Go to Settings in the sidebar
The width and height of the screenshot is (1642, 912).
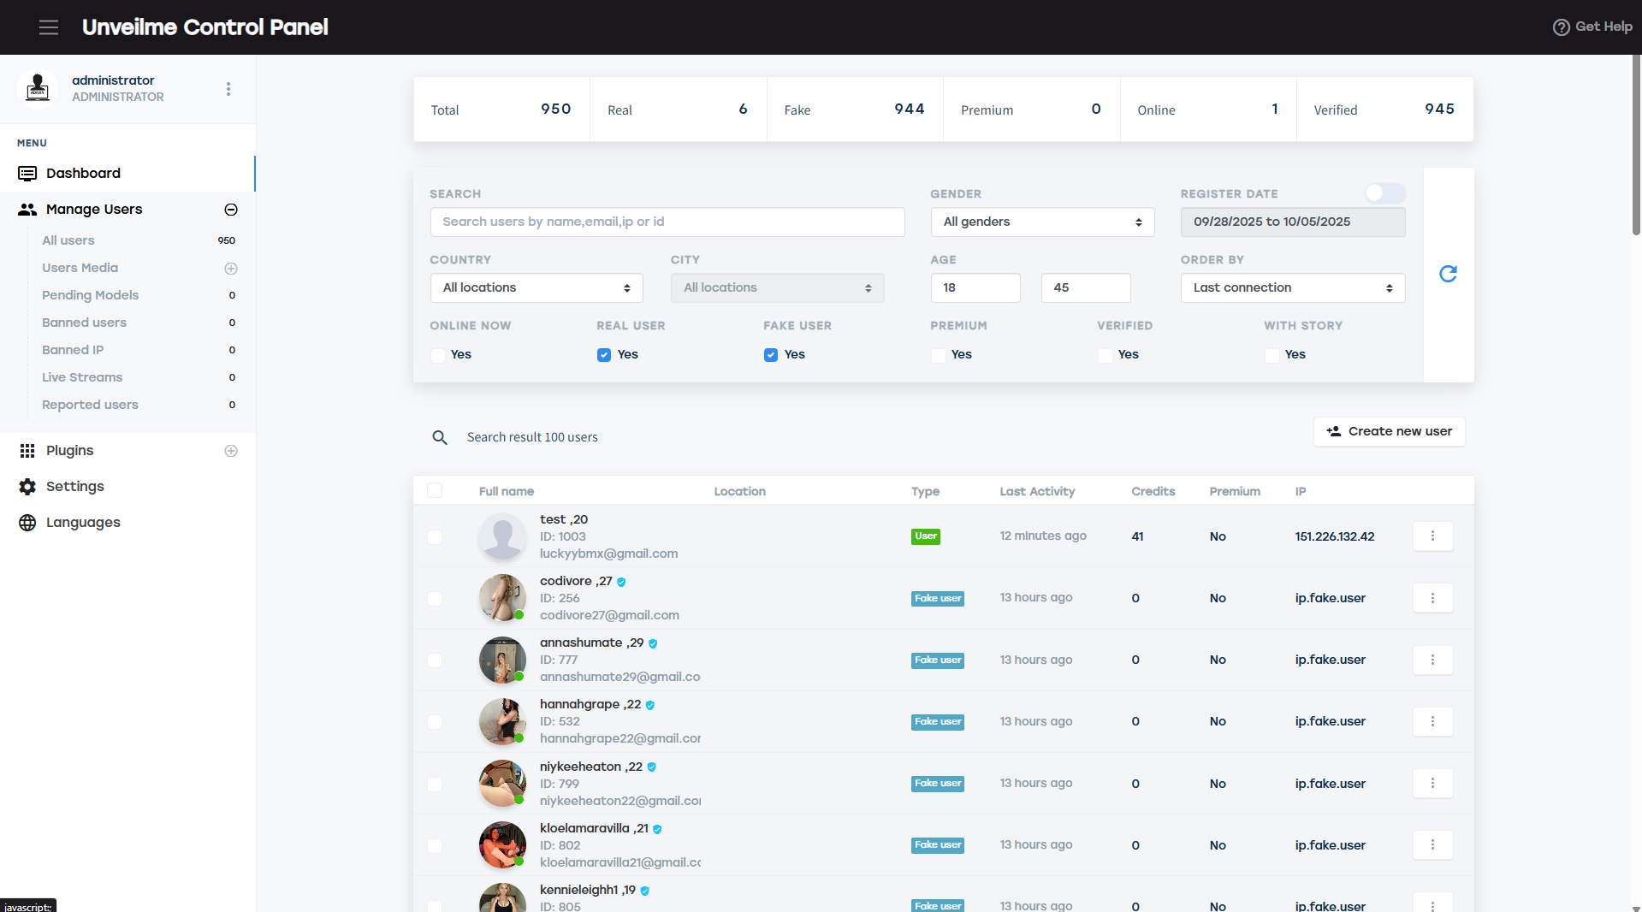[74, 487]
